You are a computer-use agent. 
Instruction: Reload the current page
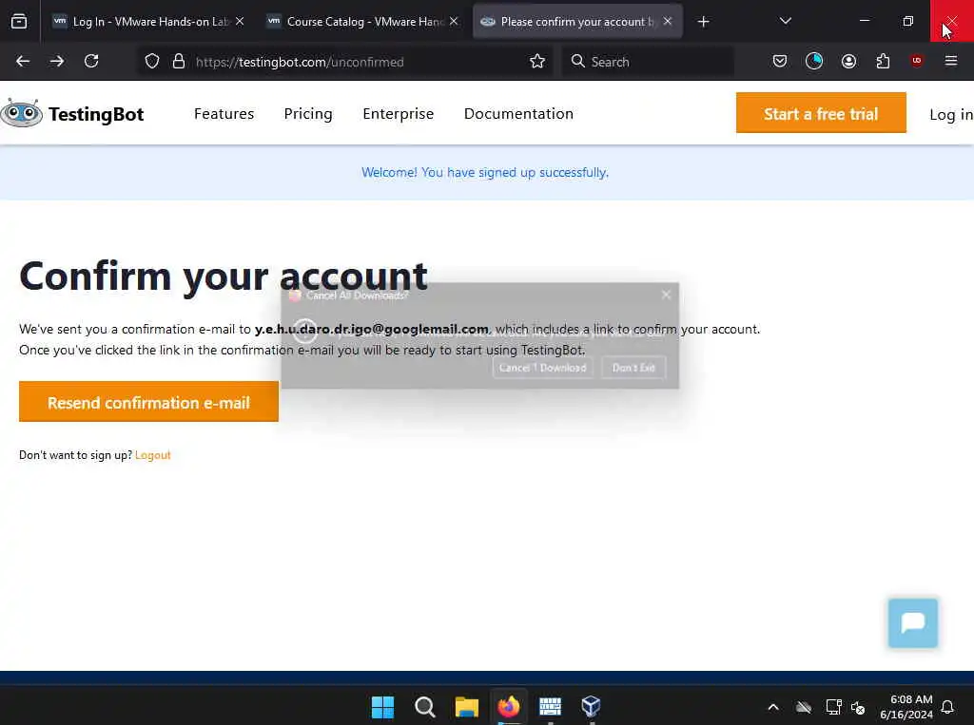(x=91, y=61)
